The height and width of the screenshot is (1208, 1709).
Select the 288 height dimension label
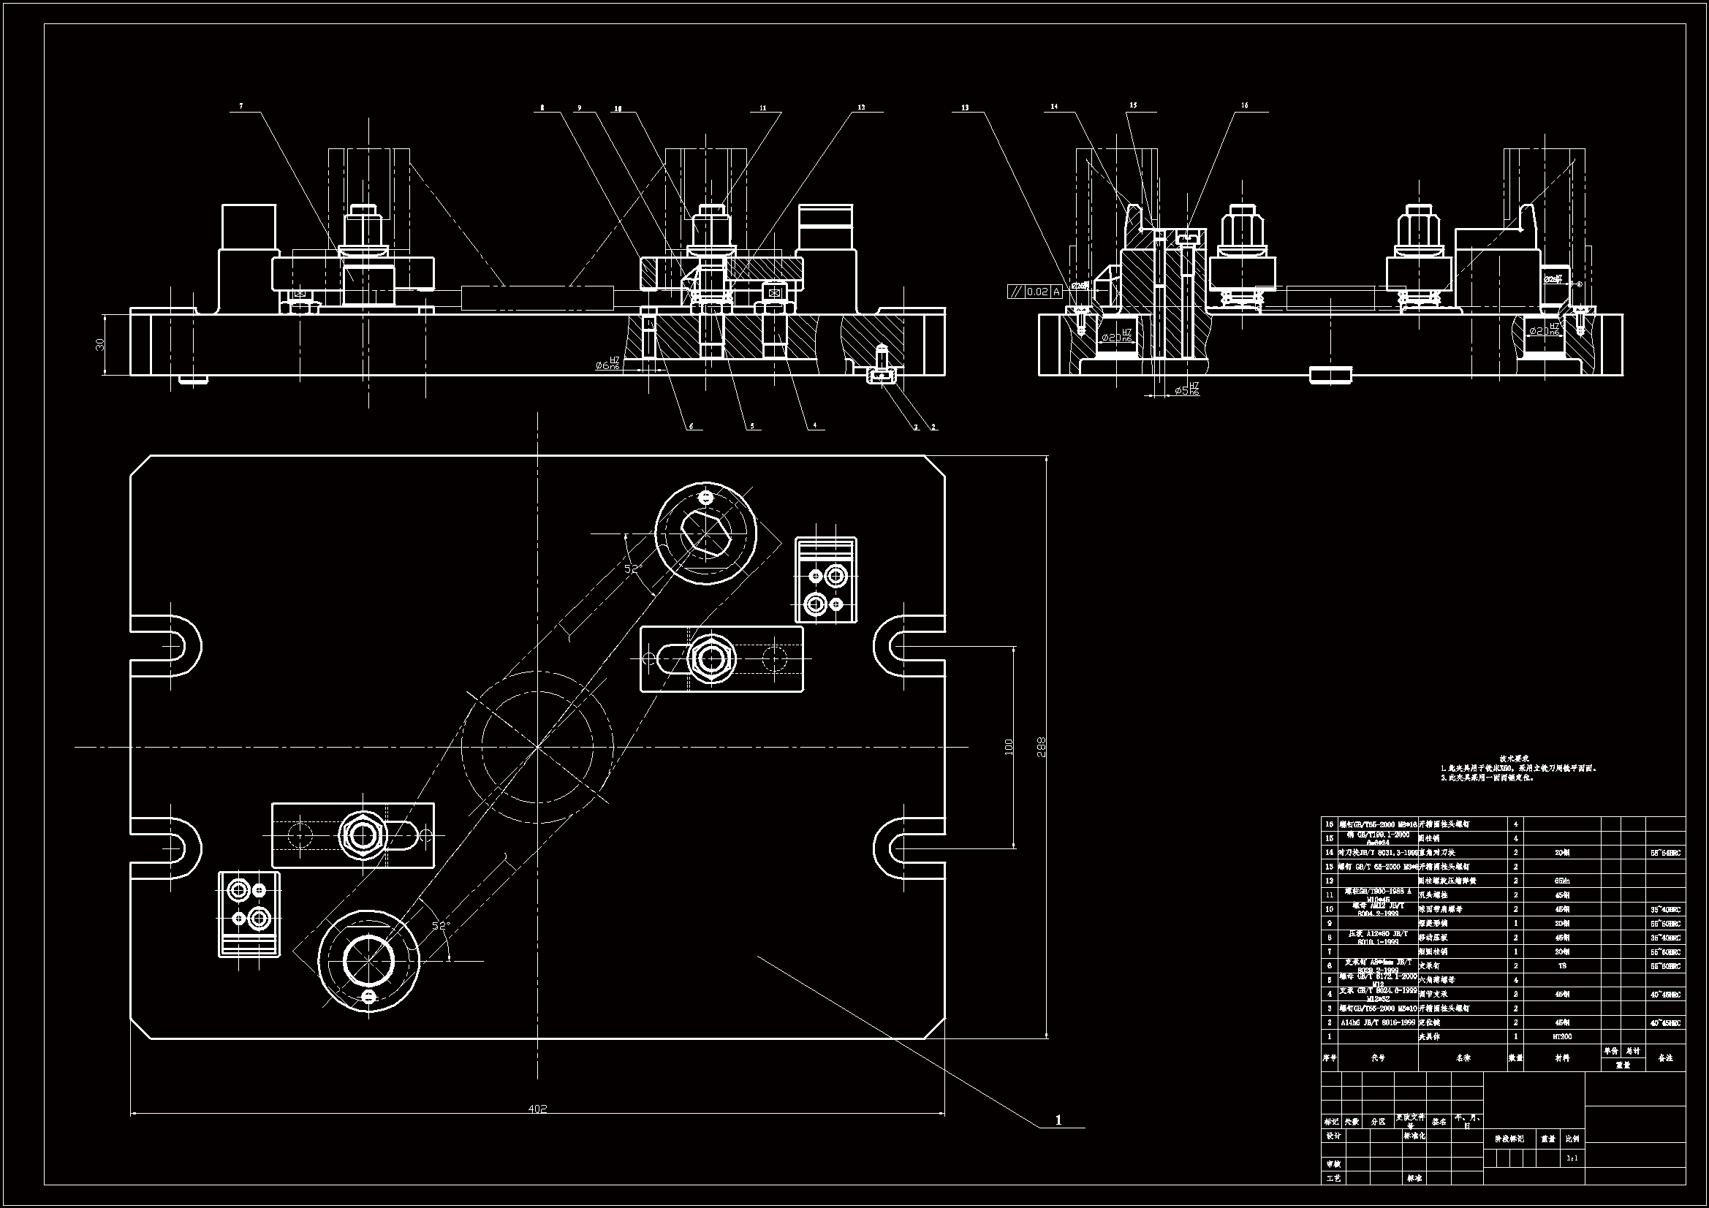tap(1042, 747)
